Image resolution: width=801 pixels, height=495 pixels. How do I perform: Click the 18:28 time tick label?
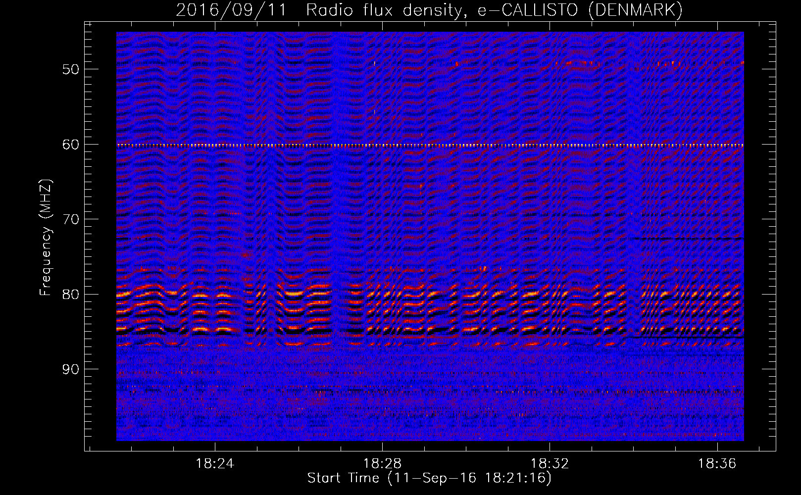point(382,464)
